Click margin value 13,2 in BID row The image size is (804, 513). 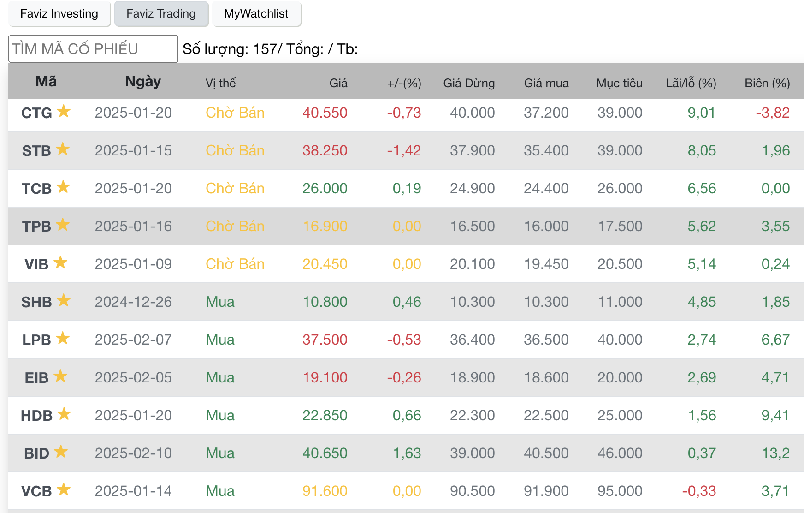pos(776,453)
